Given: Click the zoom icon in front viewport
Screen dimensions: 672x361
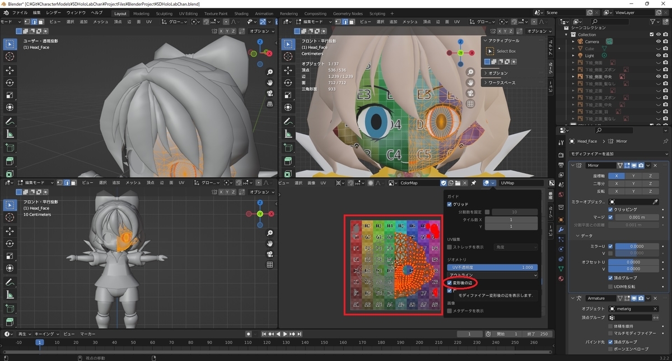Looking at the screenshot, I should tap(471, 72).
